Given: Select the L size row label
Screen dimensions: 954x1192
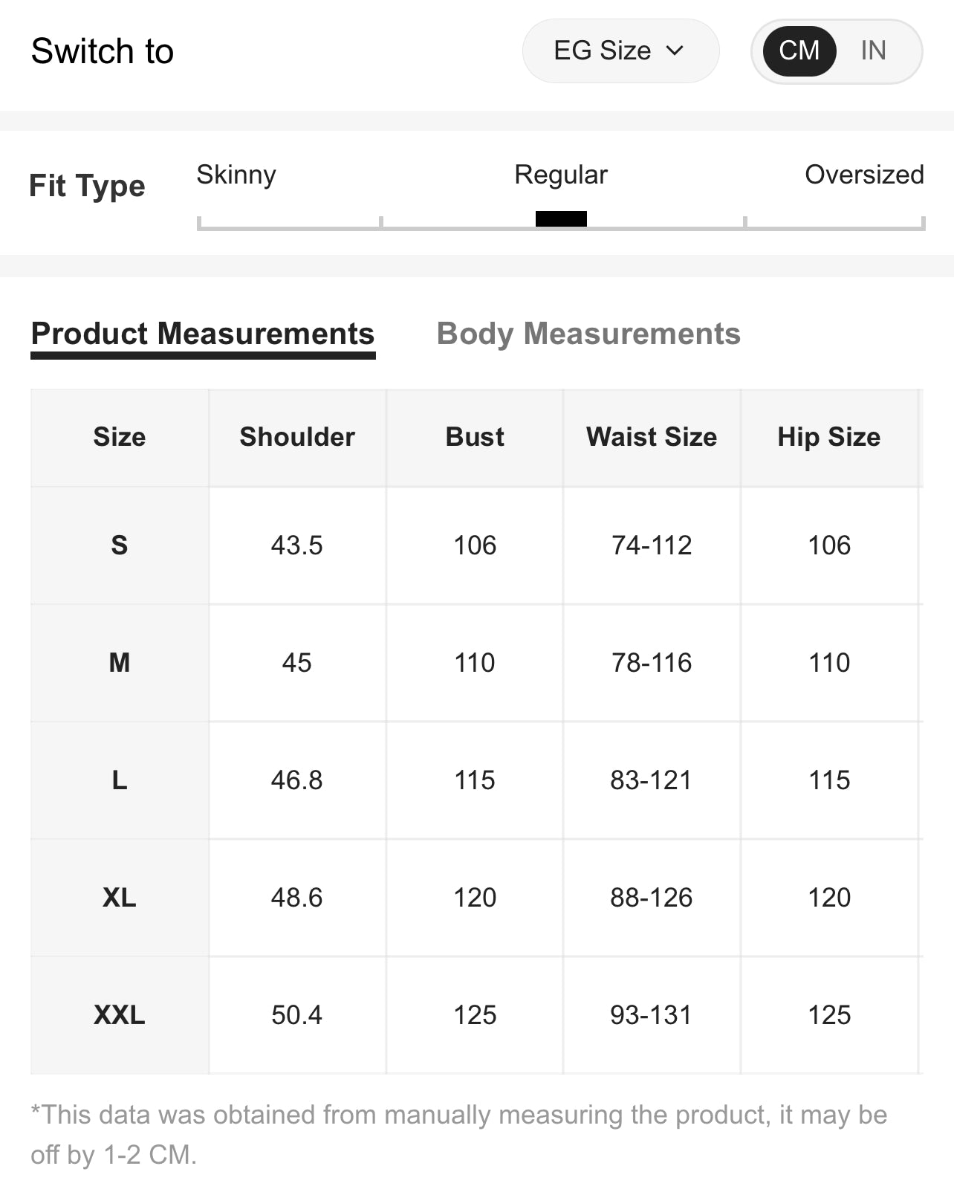Looking at the screenshot, I should (120, 780).
